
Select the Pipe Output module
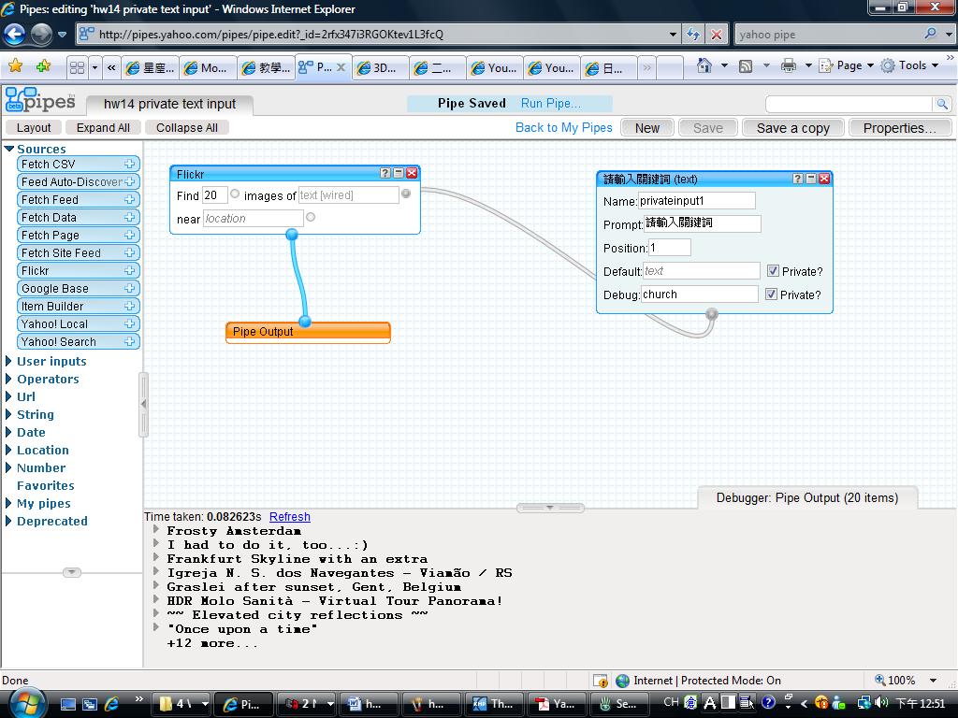pyautogui.click(x=308, y=332)
